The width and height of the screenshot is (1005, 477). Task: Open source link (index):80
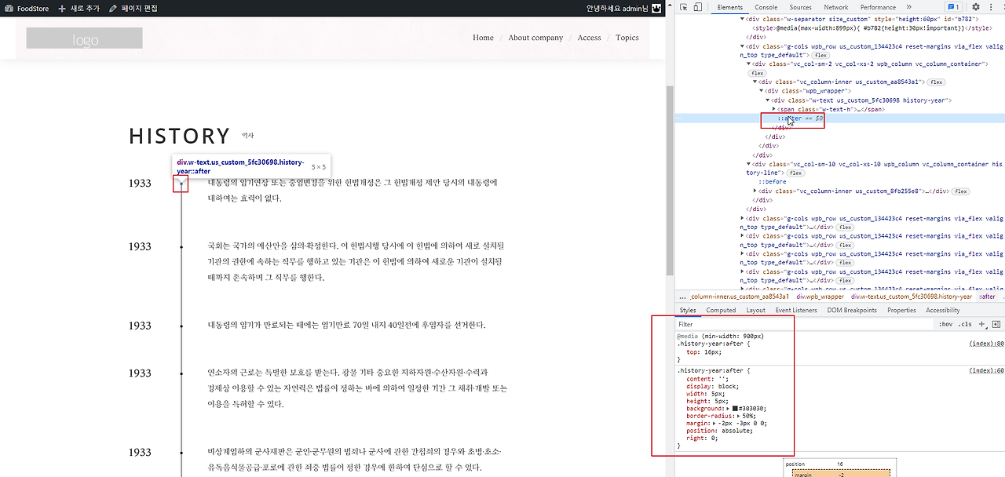(987, 344)
